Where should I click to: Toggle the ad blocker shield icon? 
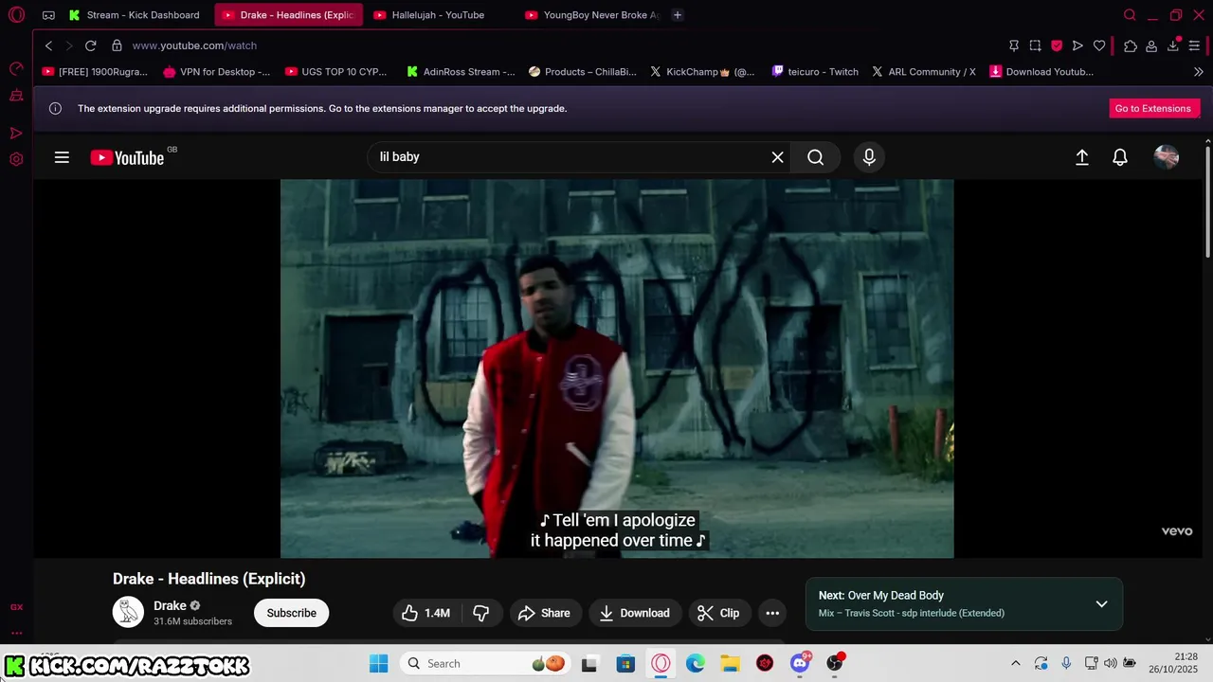(1057, 45)
